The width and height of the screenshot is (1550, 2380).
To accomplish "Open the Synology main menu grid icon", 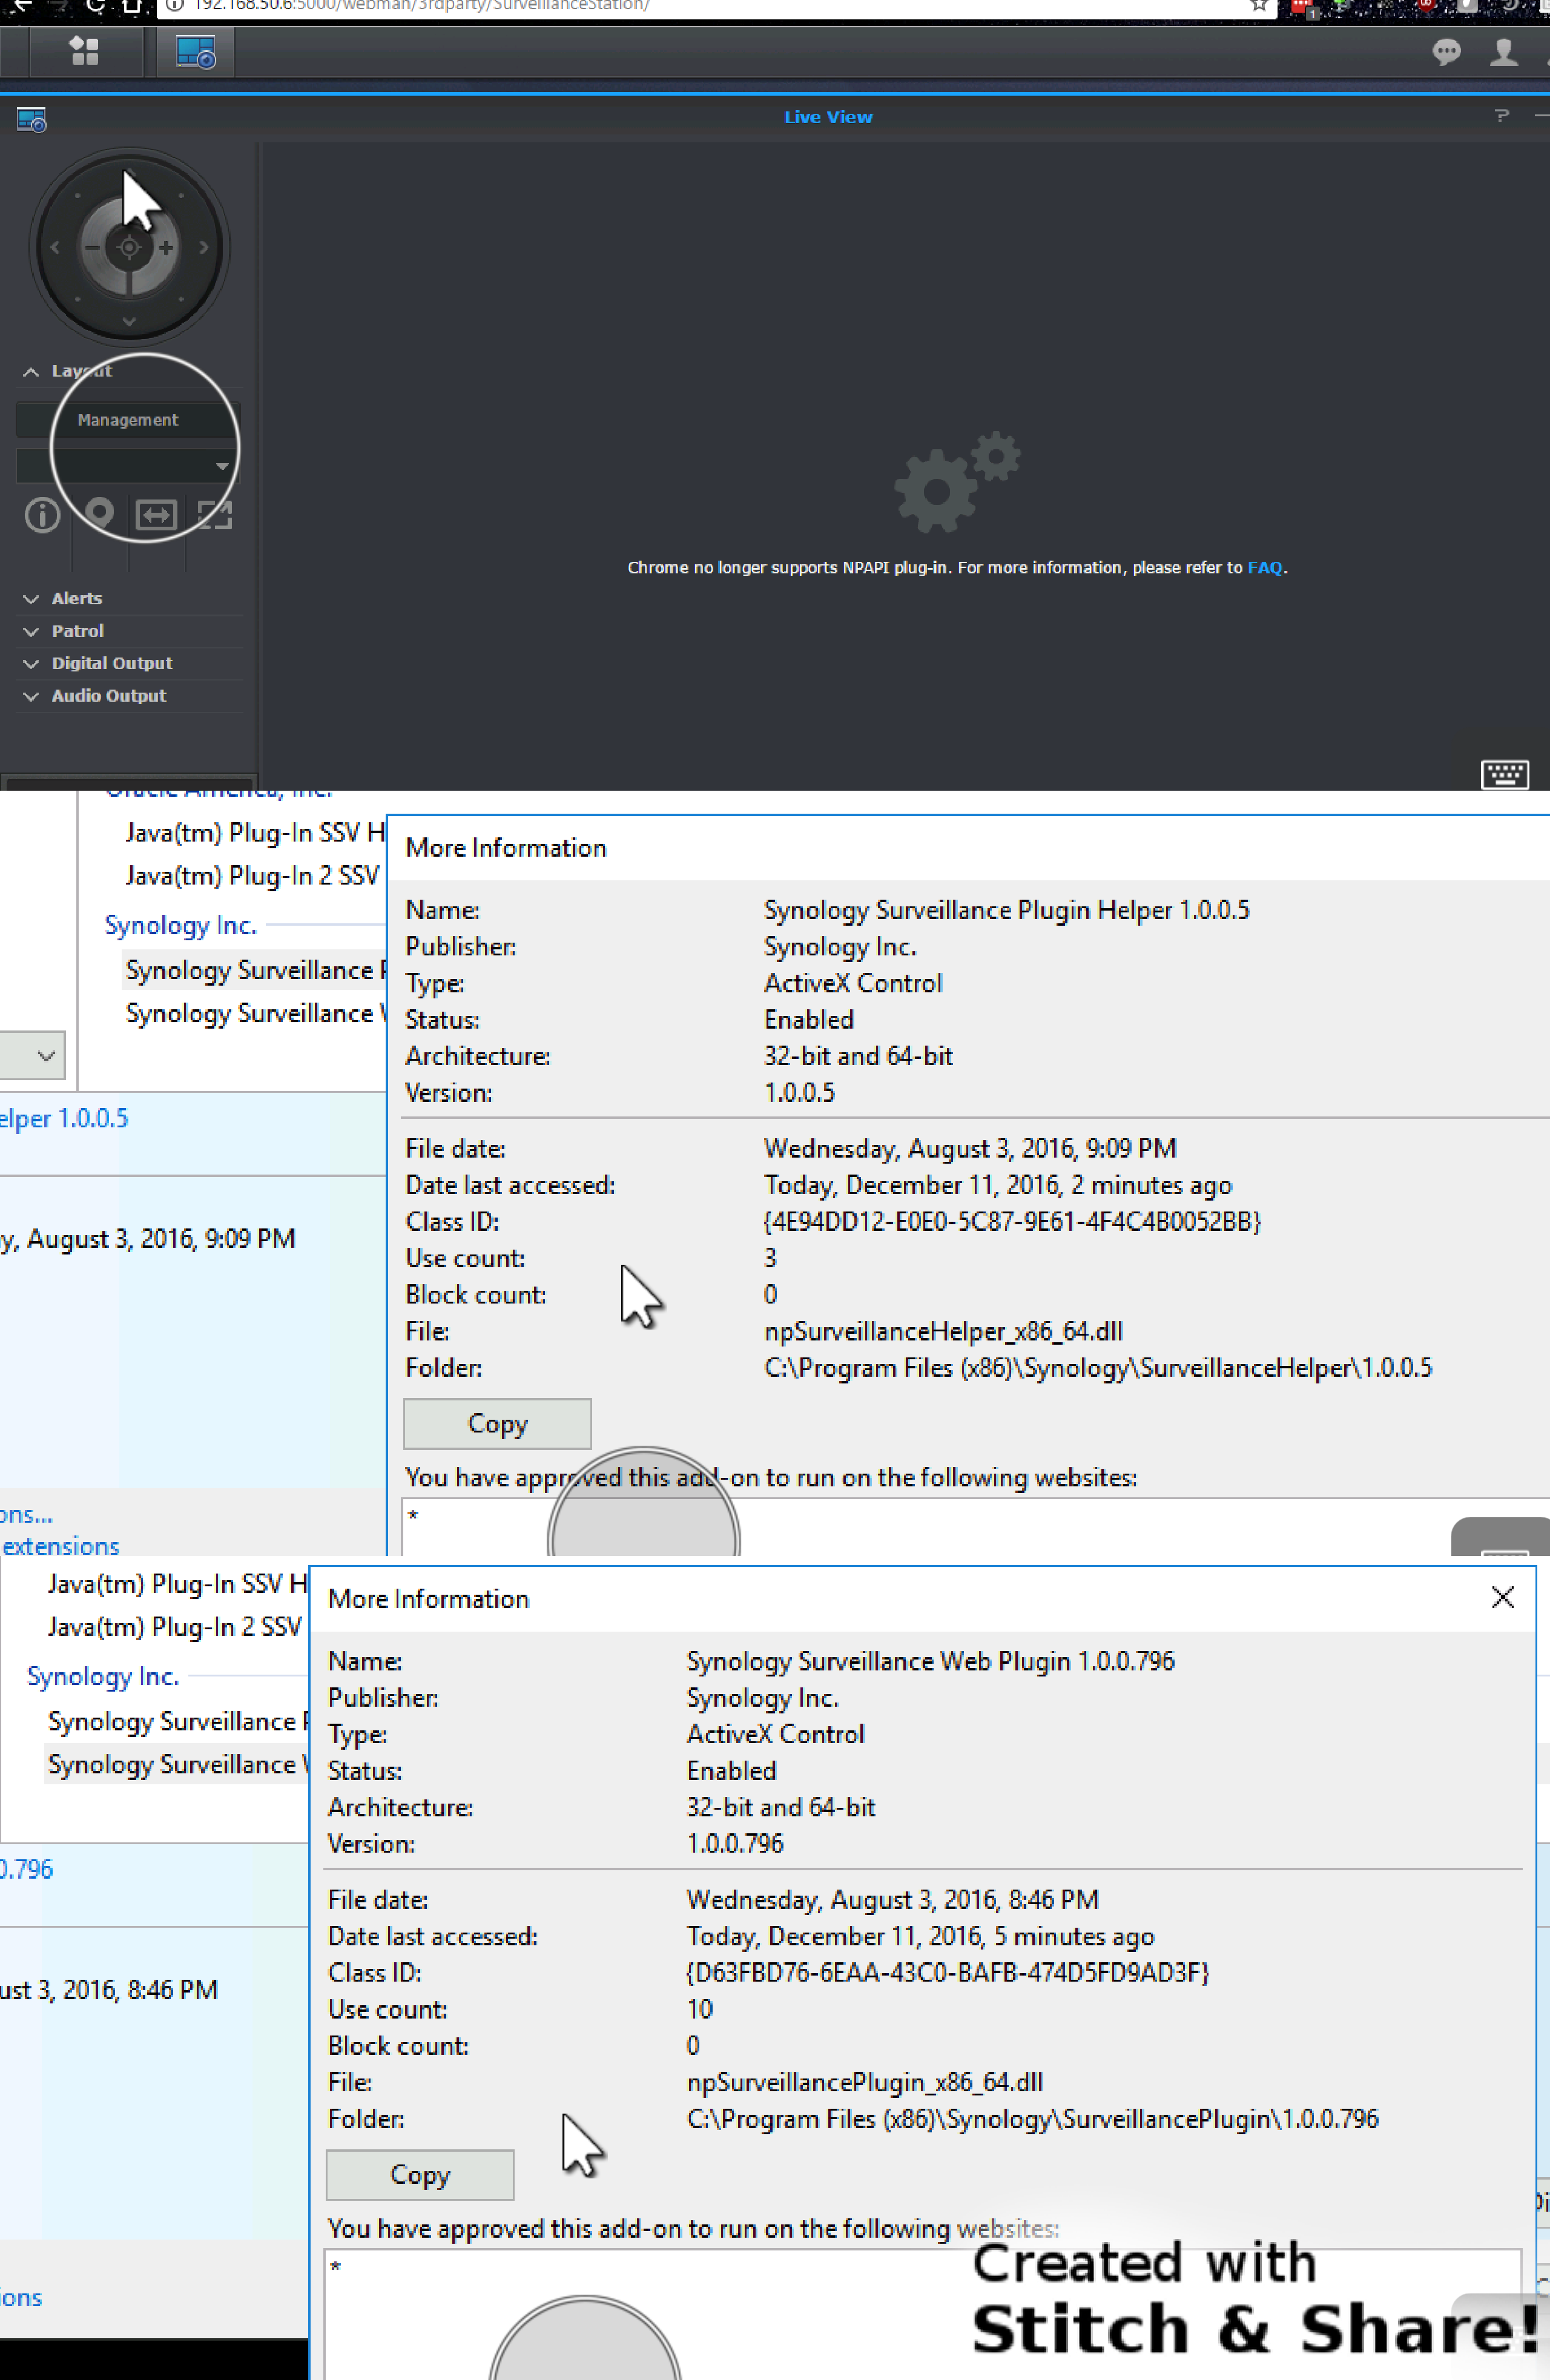I will coord(84,51).
